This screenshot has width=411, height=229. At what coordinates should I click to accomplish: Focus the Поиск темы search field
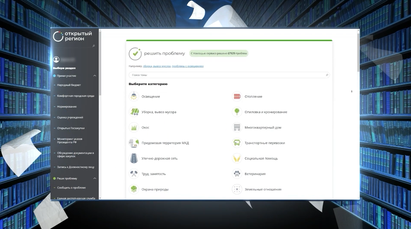point(227,75)
